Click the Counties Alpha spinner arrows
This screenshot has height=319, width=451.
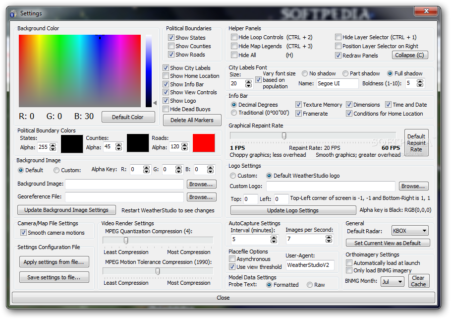click(119, 147)
